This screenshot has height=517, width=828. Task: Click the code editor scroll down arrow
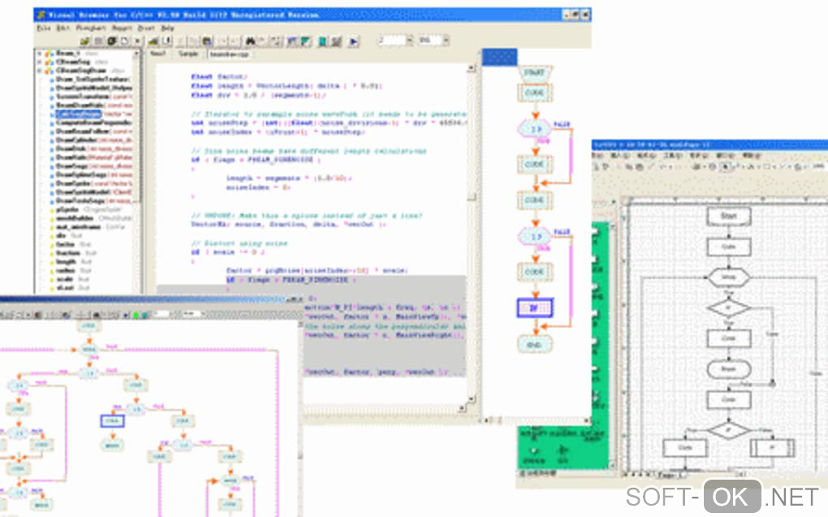click(x=471, y=399)
